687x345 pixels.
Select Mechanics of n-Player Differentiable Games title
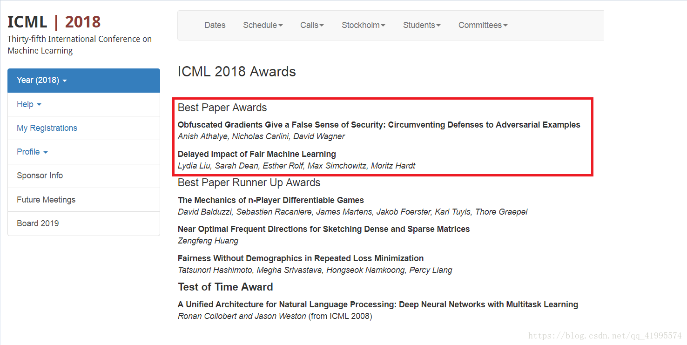[x=271, y=200]
